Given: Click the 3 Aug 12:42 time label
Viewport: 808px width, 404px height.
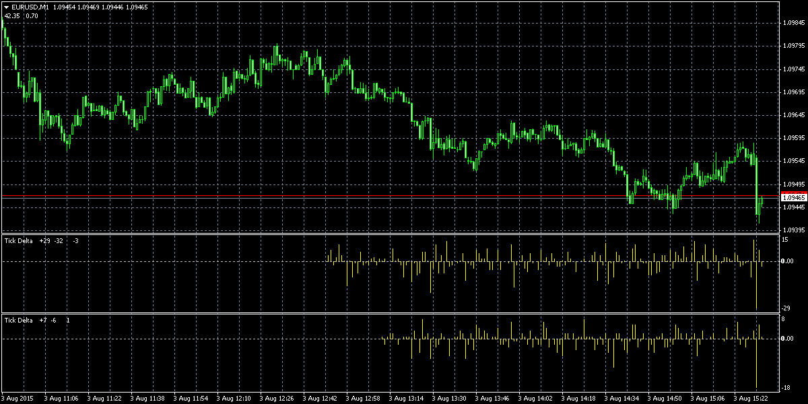Looking at the screenshot, I should click(x=320, y=398).
